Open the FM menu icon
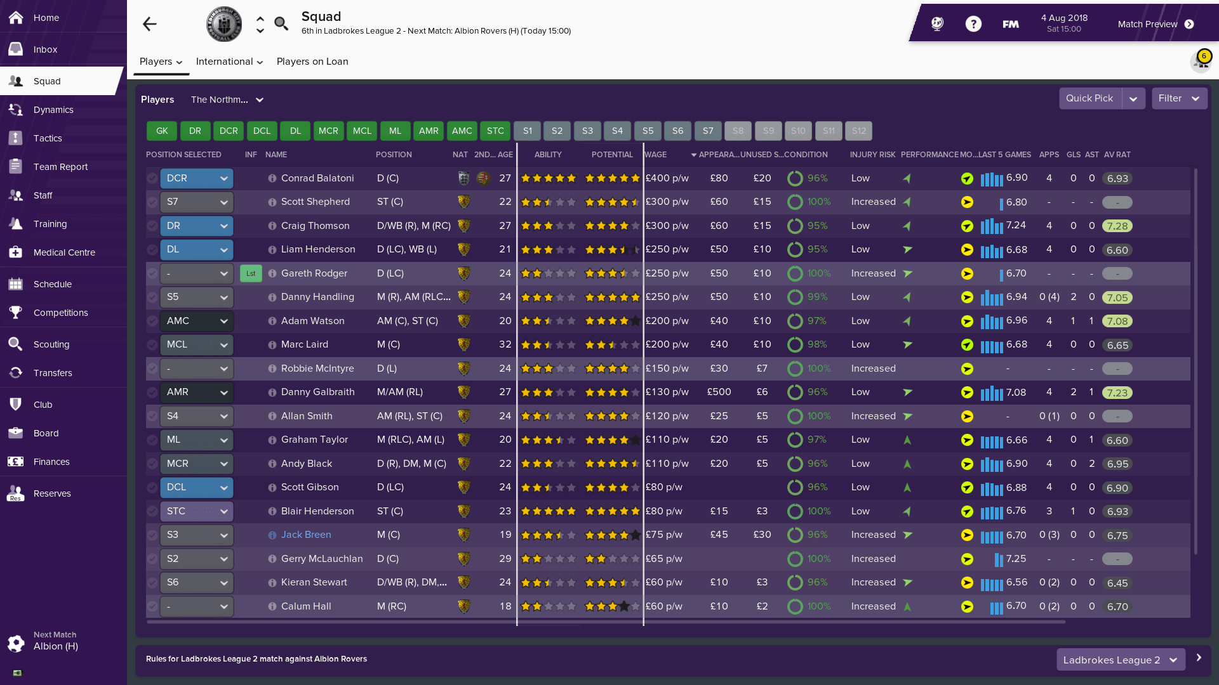This screenshot has width=1219, height=685. (x=1011, y=24)
